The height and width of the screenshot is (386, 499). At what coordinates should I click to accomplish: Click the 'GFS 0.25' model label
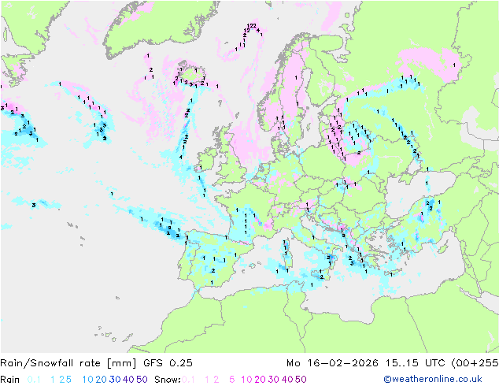(168, 363)
